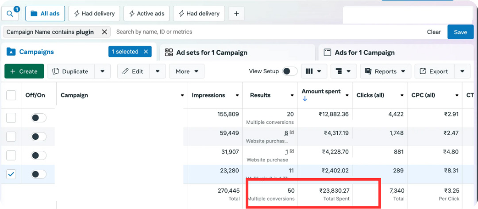The image size is (478, 209).
Task: Expand the Duplicate dropdown arrow
Action: [102, 71]
